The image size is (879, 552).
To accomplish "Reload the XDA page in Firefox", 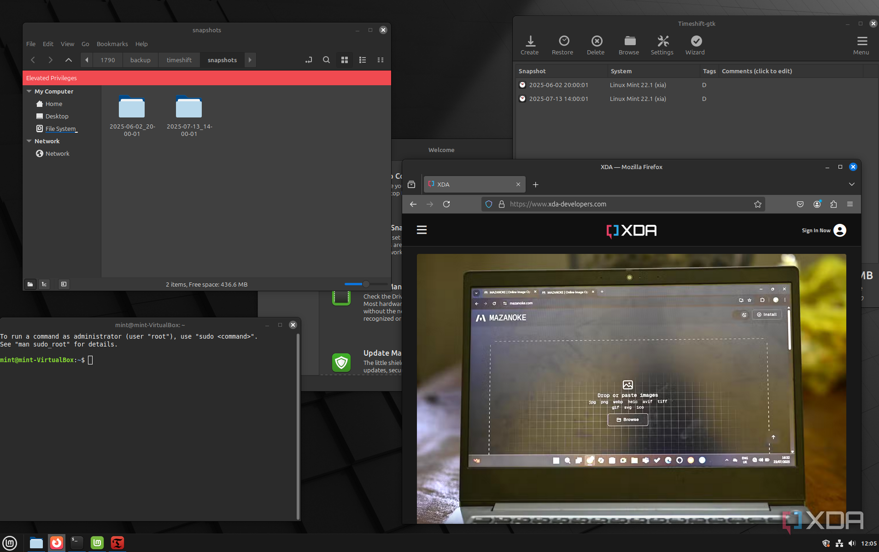I will [446, 204].
